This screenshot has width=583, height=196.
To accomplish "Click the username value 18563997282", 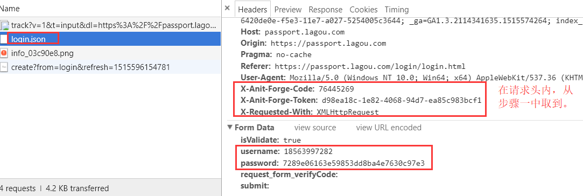I will (308, 151).
